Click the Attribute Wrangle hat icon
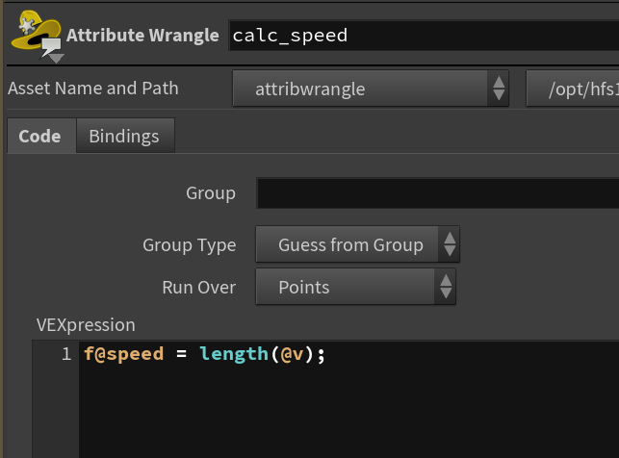The height and width of the screenshot is (458, 619). [37, 33]
